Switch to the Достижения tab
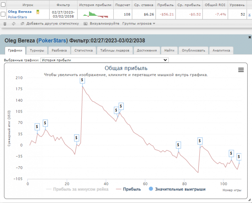Viewport: 252px width, 203px height. coord(147,50)
